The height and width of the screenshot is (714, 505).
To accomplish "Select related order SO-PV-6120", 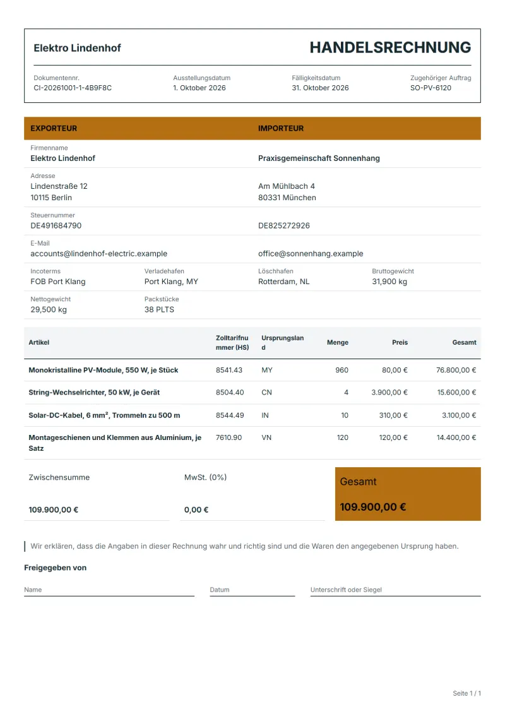I will 431,88.
